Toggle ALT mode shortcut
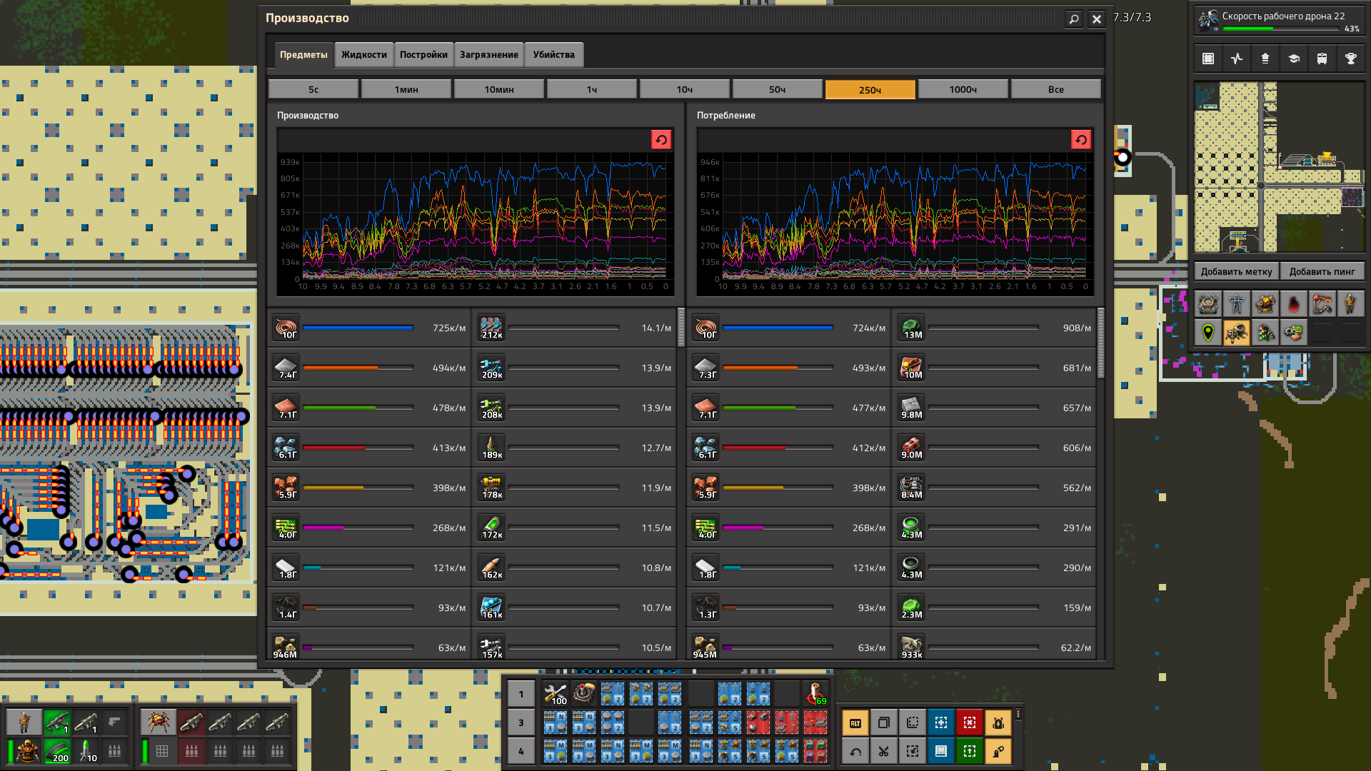This screenshot has width=1371, height=771. [855, 722]
